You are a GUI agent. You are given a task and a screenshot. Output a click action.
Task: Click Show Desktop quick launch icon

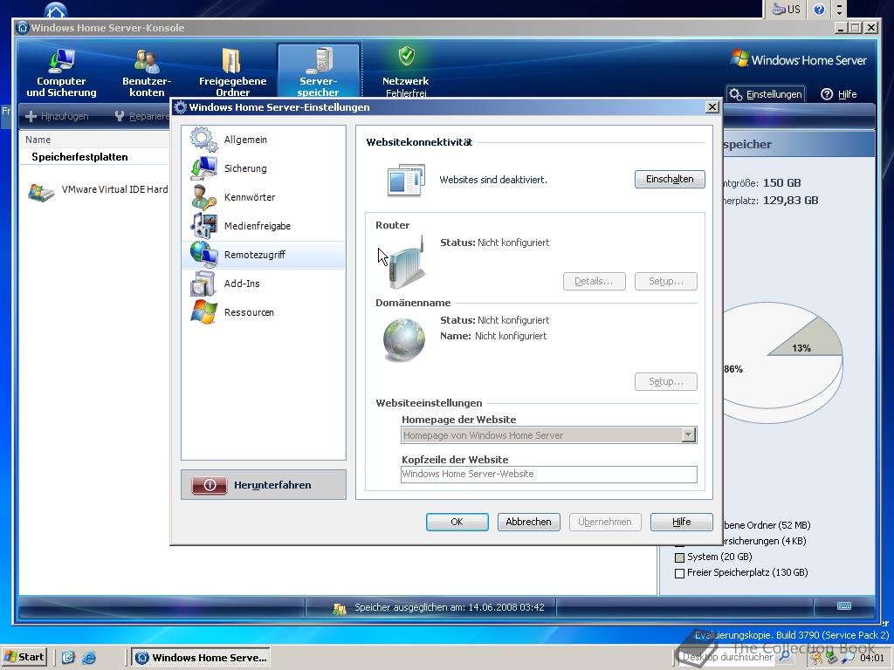coord(68,658)
